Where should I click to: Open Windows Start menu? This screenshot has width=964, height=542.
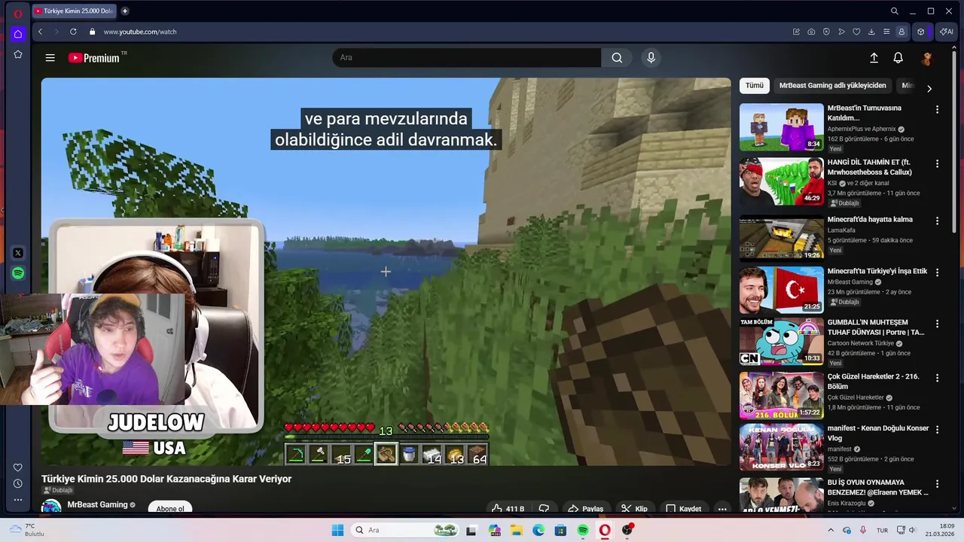pos(337,530)
